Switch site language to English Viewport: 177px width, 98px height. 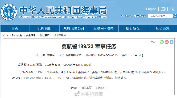coord(151,9)
